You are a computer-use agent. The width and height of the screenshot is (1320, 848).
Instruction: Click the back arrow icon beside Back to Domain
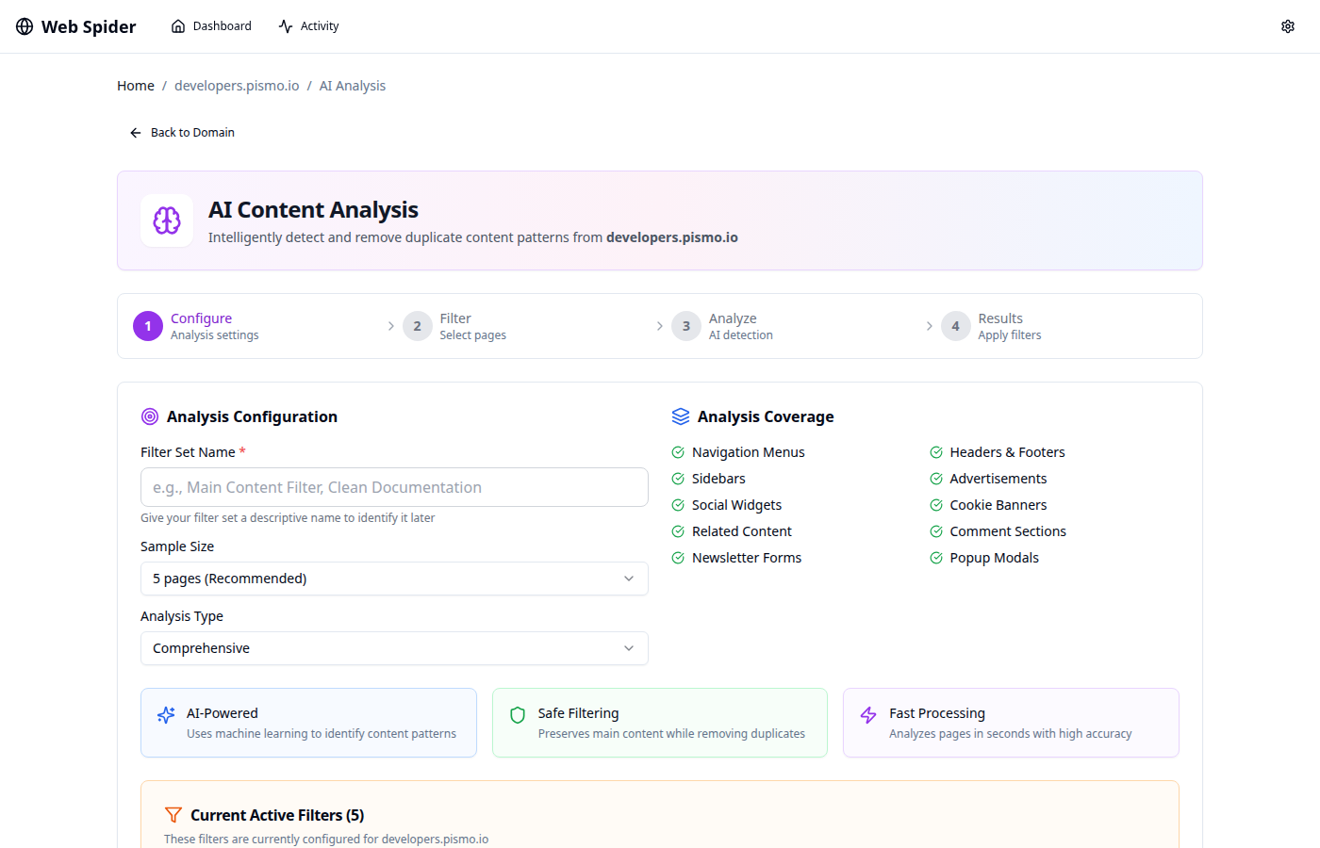(136, 133)
